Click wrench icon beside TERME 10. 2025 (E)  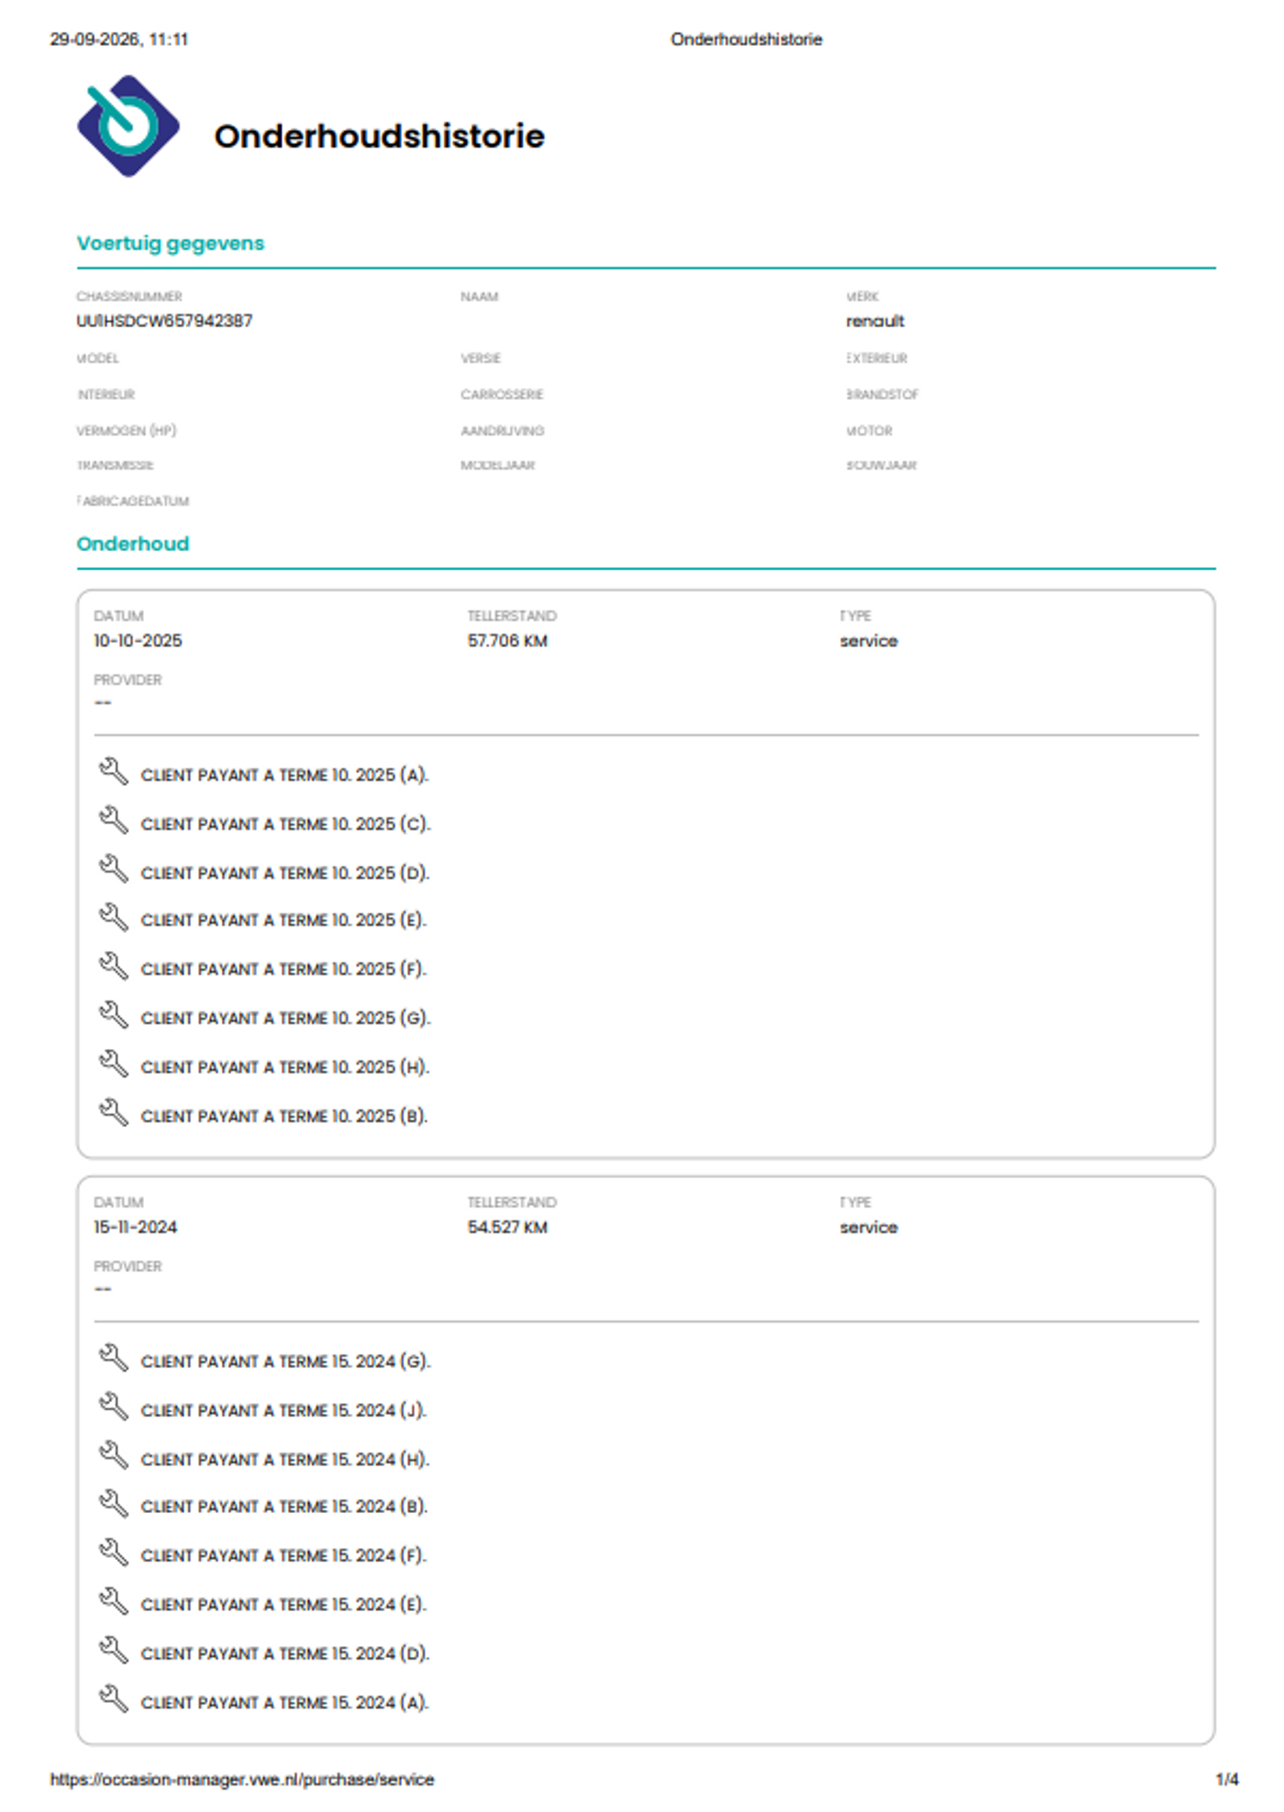tap(114, 917)
